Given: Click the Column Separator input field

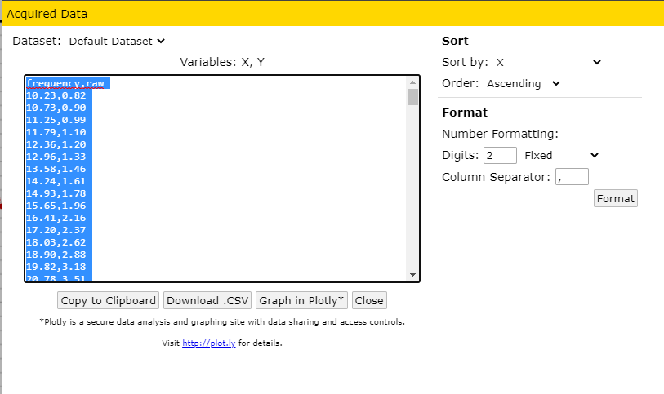Looking at the screenshot, I should tap(572, 177).
